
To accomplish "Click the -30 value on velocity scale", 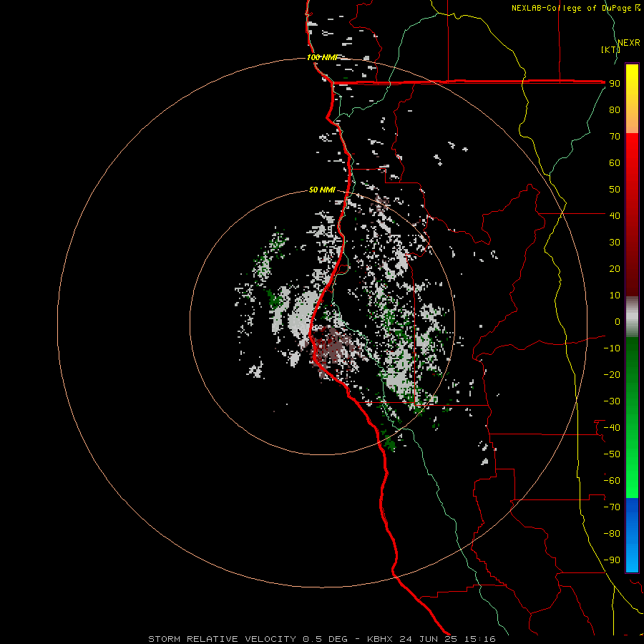I will click(612, 401).
